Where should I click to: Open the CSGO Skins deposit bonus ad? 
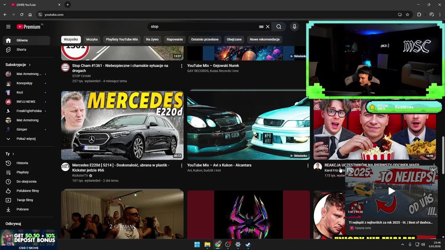tap(29, 240)
